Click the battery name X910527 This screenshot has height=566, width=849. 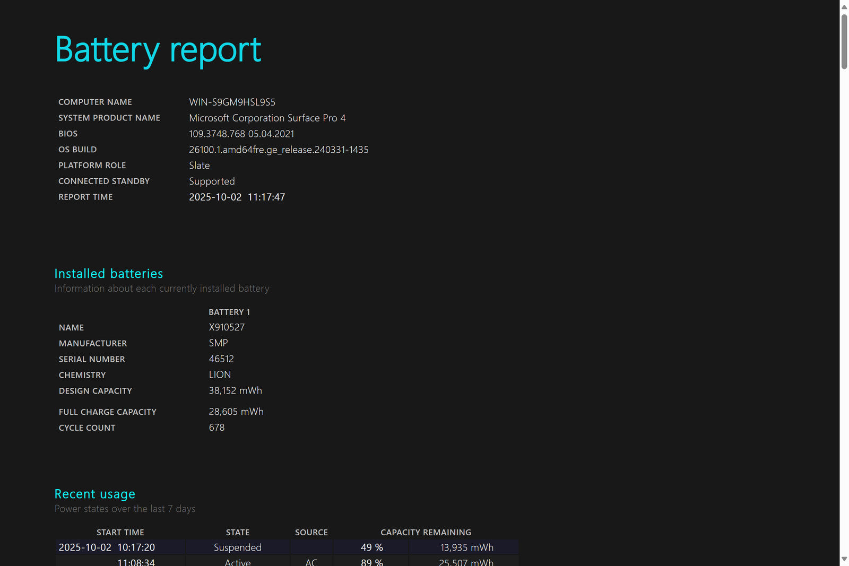click(227, 327)
